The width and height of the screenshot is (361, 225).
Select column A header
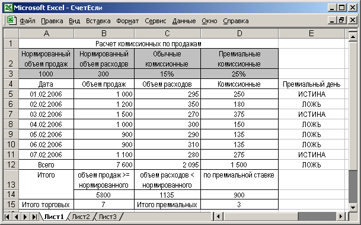pos(46,33)
